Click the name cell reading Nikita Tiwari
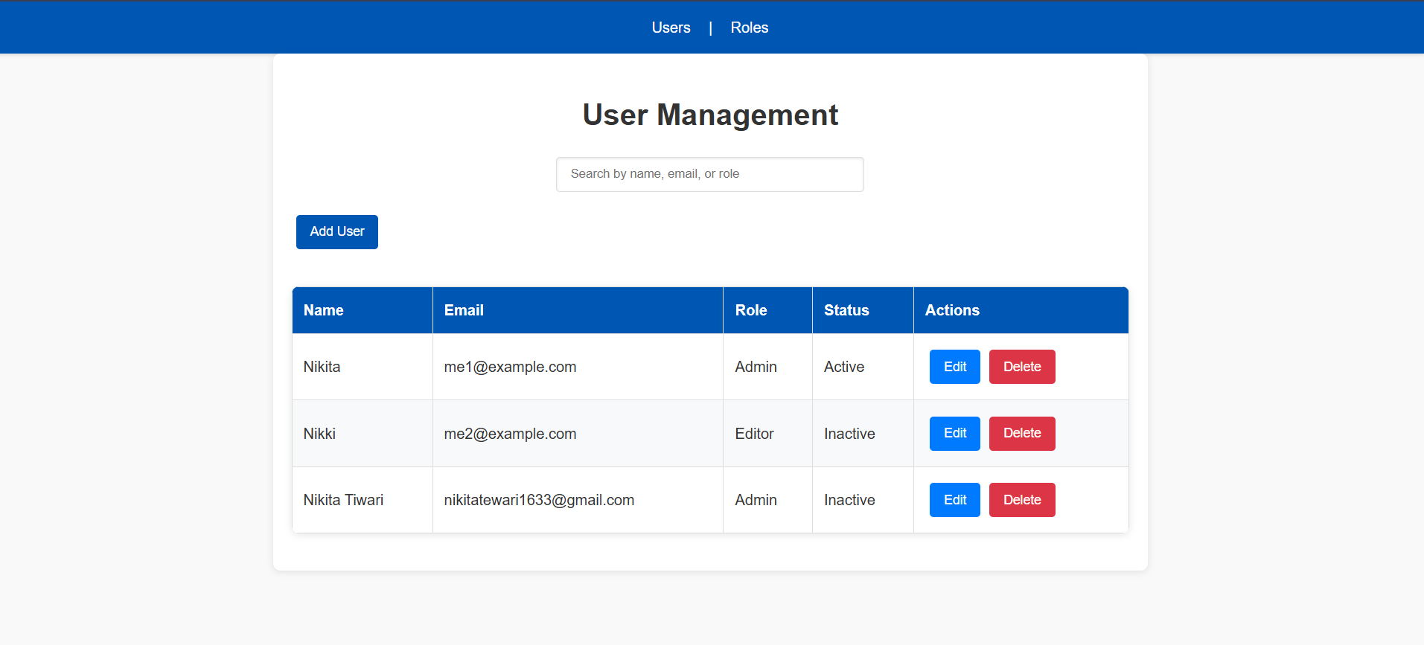 tap(363, 500)
